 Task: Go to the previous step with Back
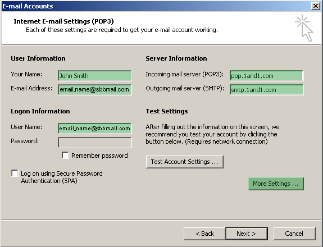204,234
